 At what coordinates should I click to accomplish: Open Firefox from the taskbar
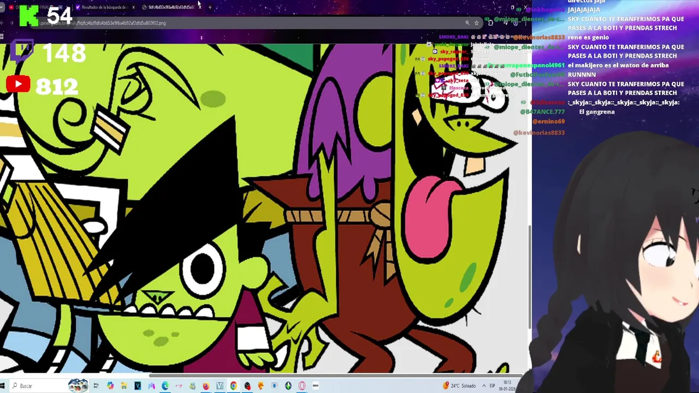[x=206, y=386]
